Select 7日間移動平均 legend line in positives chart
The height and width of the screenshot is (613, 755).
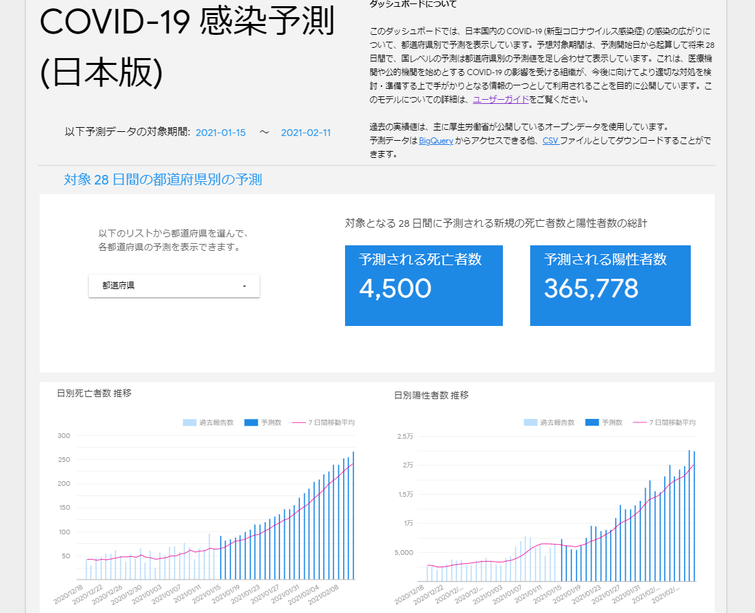pyautogui.click(x=639, y=422)
